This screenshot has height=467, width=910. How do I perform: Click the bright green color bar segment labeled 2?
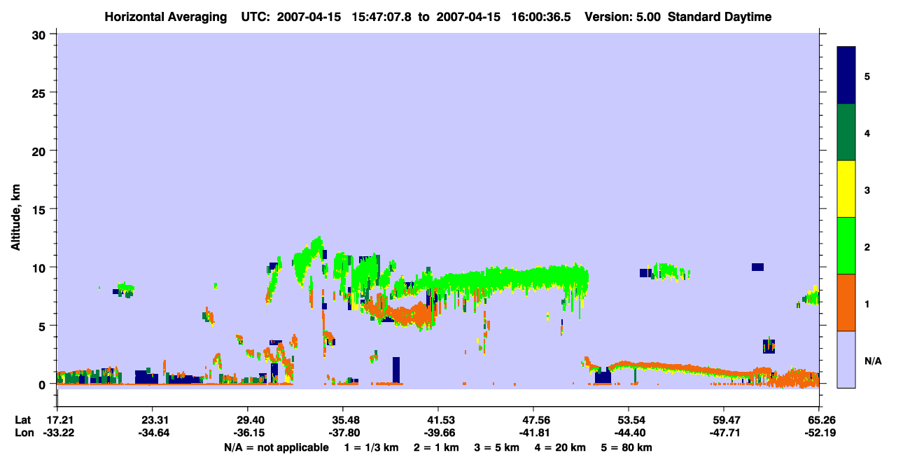pyautogui.click(x=846, y=246)
